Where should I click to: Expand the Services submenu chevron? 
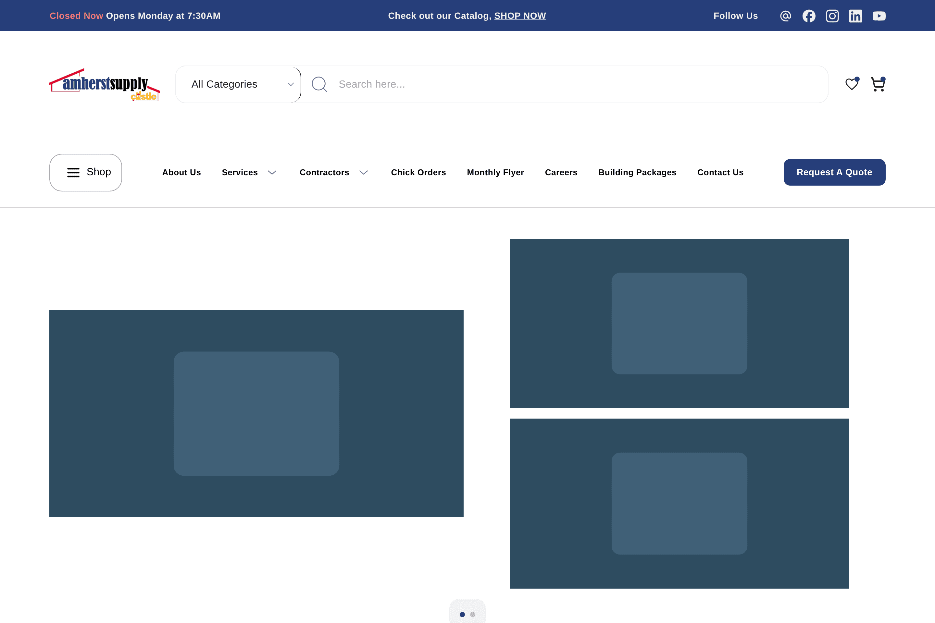click(x=272, y=172)
